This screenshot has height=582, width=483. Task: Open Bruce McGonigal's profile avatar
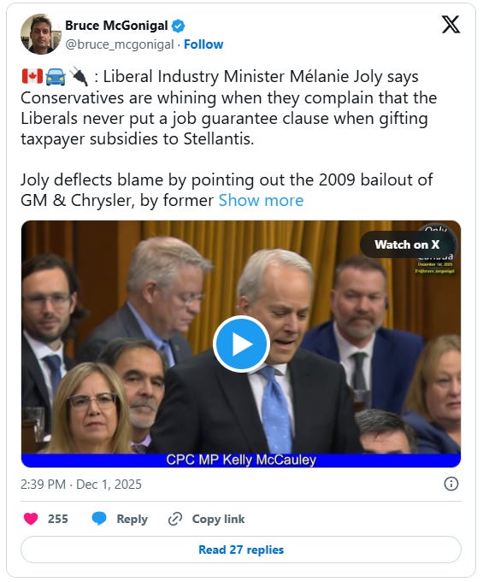pos(40,34)
